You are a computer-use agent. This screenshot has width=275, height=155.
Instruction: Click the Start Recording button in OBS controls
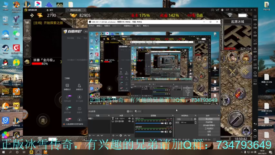209,122
